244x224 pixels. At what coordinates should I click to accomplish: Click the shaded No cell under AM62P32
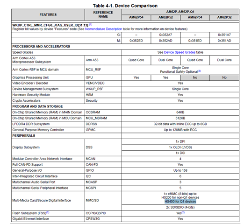(x=224, y=77)
